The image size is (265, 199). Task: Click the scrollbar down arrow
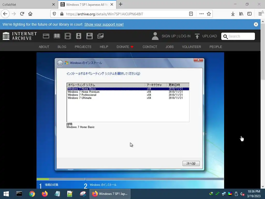[263, 187]
